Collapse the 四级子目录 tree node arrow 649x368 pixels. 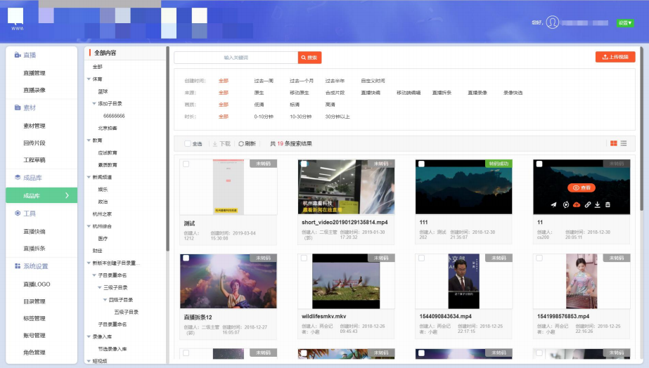105,300
